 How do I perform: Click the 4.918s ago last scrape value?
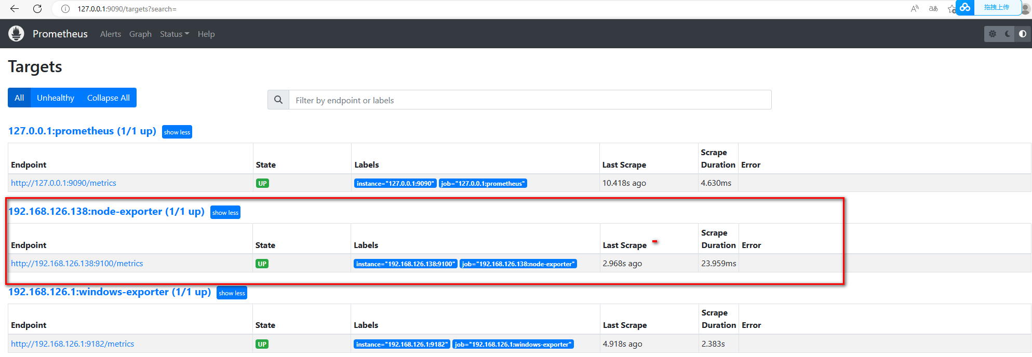[623, 344]
